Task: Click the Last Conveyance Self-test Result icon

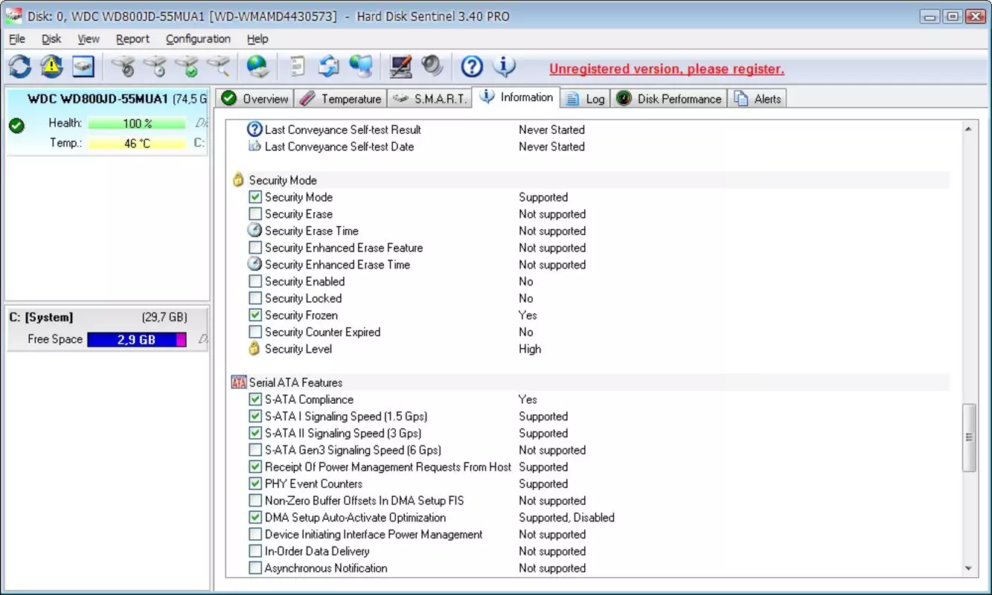Action: click(x=255, y=129)
